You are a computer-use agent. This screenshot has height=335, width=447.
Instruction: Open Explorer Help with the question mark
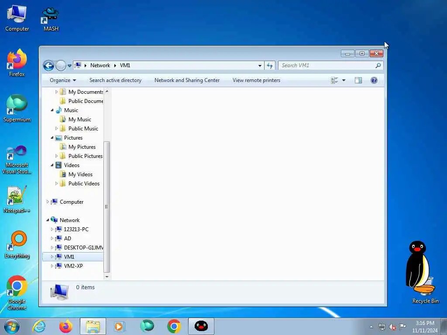coord(374,80)
